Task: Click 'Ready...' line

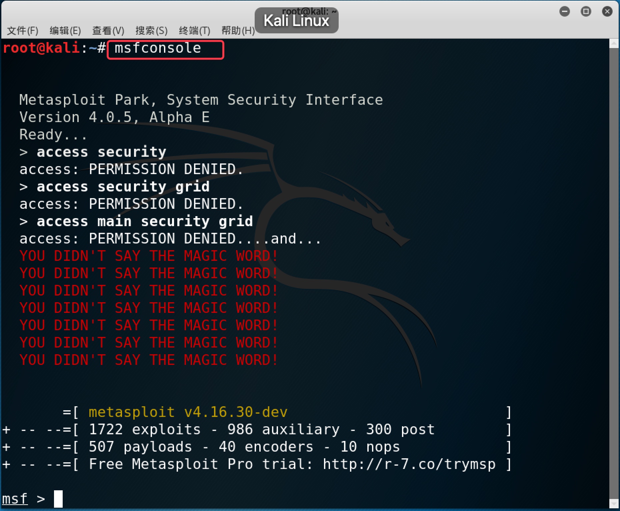Action: pyautogui.click(x=53, y=135)
